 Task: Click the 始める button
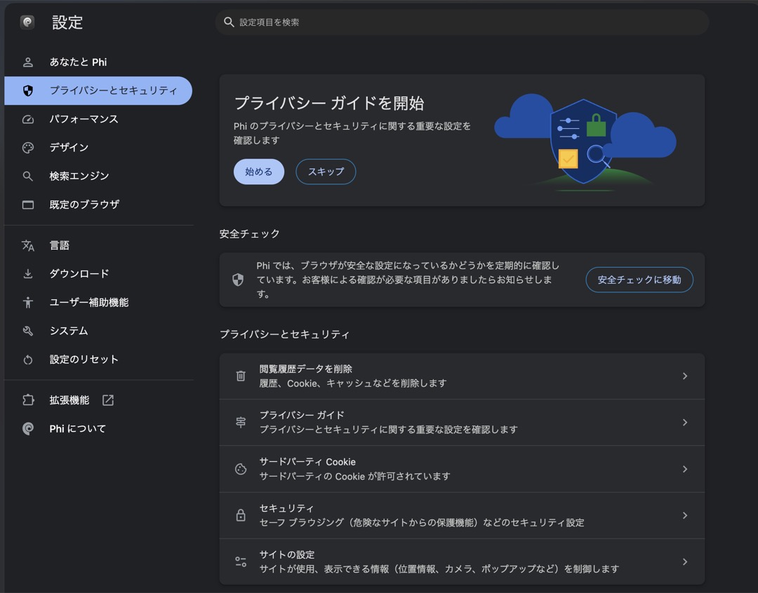pos(258,172)
